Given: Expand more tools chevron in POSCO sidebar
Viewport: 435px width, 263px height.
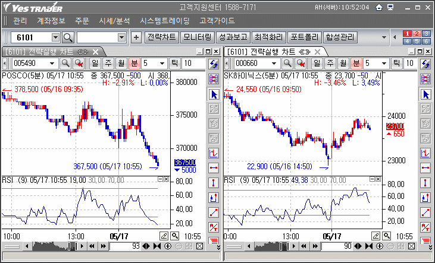Looking at the screenshot, I should tap(218, 246).
